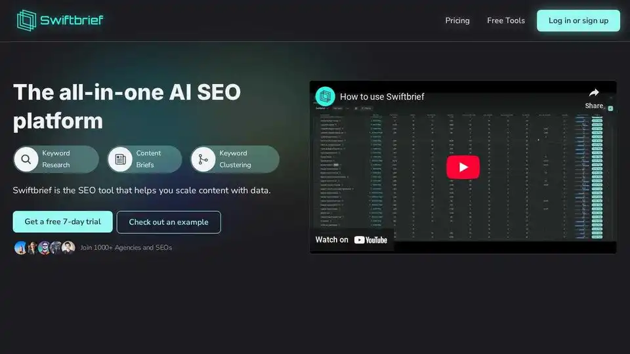Open the Free Tools menu

[506, 20]
